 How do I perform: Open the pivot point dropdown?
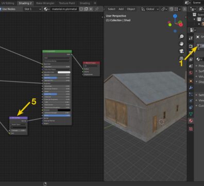[x=164, y=9]
